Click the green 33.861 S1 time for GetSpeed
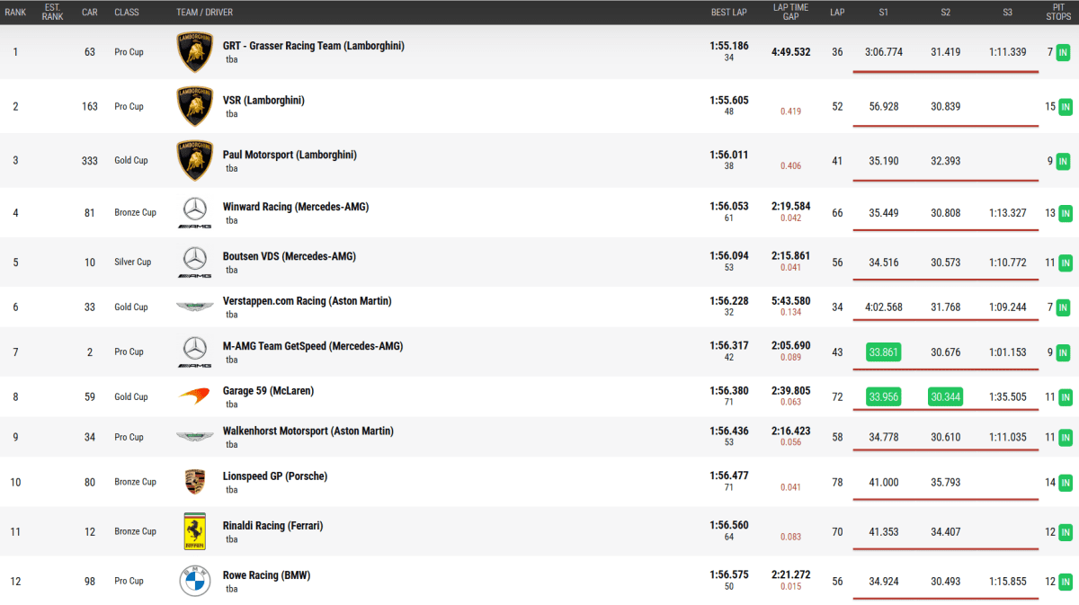Viewport: 1079px width, 605px height. [884, 352]
